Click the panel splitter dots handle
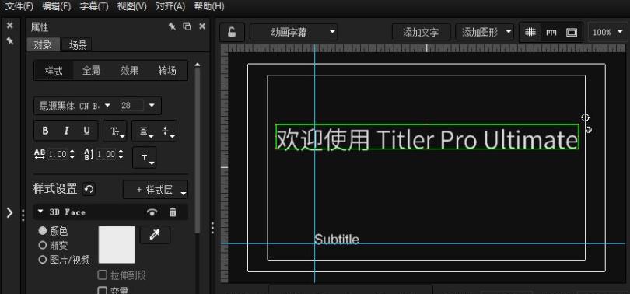Viewport: 630px width, 294px height. coord(212,228)
